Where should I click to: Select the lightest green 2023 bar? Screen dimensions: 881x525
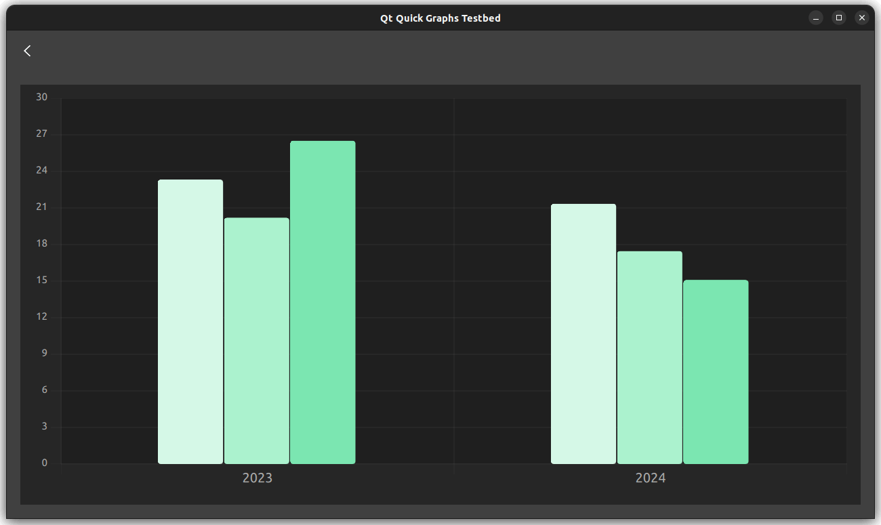(x=190, y=322)
